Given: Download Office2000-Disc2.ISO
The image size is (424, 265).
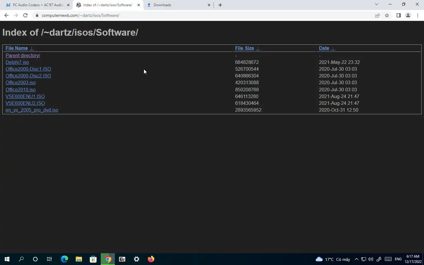Looking at the screenshot, I should [28, 76].
